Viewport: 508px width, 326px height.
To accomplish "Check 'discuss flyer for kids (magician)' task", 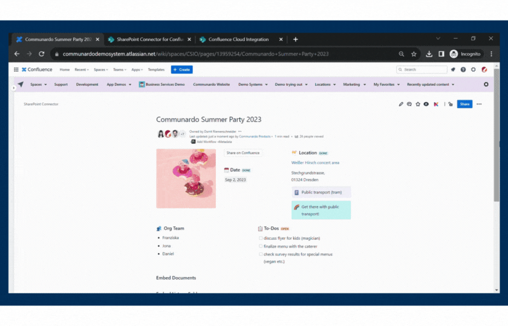I will pyautogui.click(x=261, y=238).
